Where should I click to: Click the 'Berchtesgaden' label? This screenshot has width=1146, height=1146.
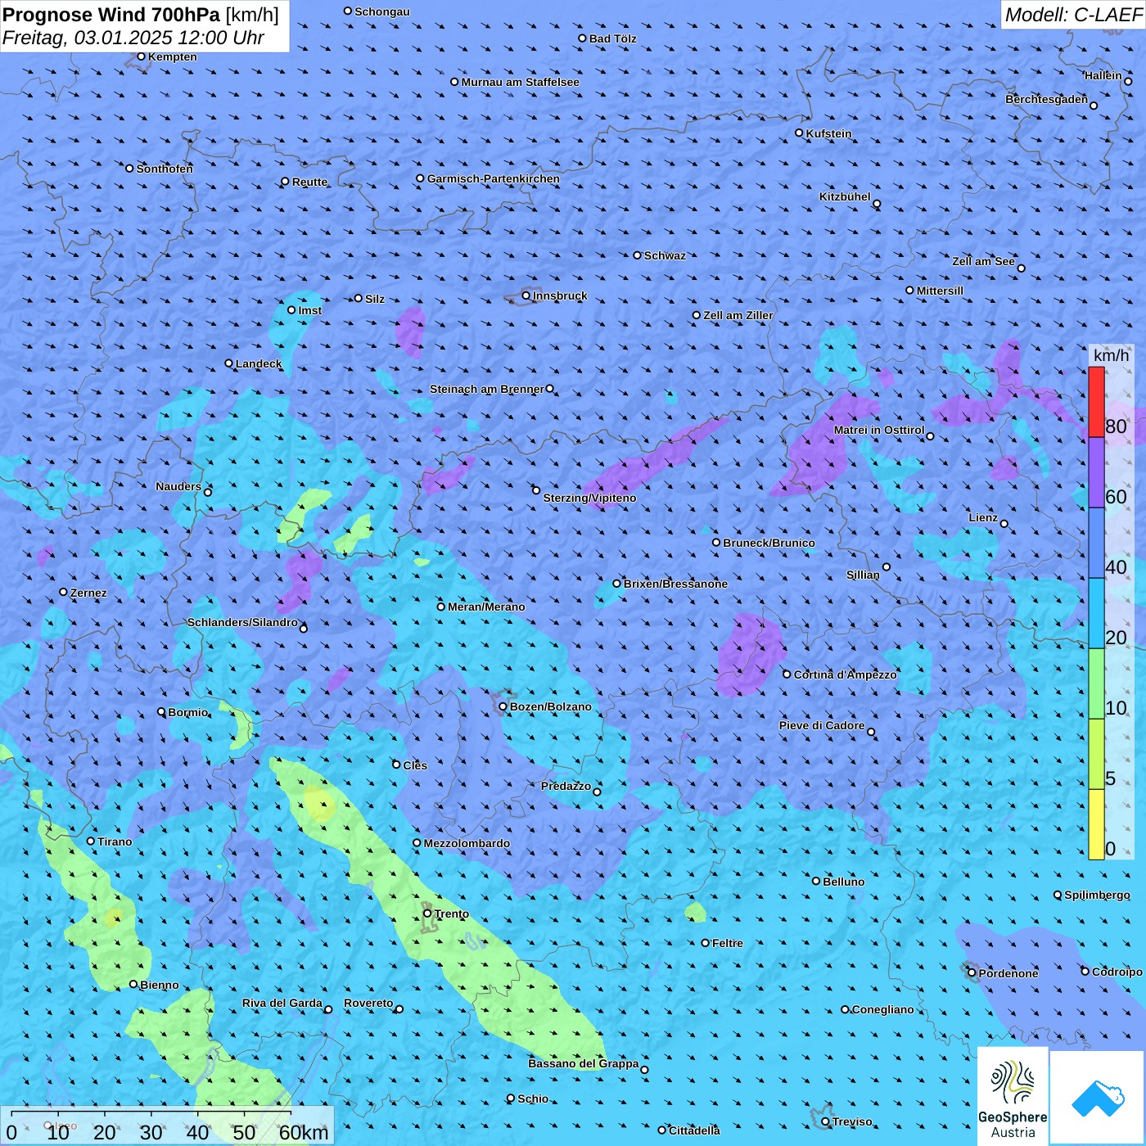coord(1047,99)
